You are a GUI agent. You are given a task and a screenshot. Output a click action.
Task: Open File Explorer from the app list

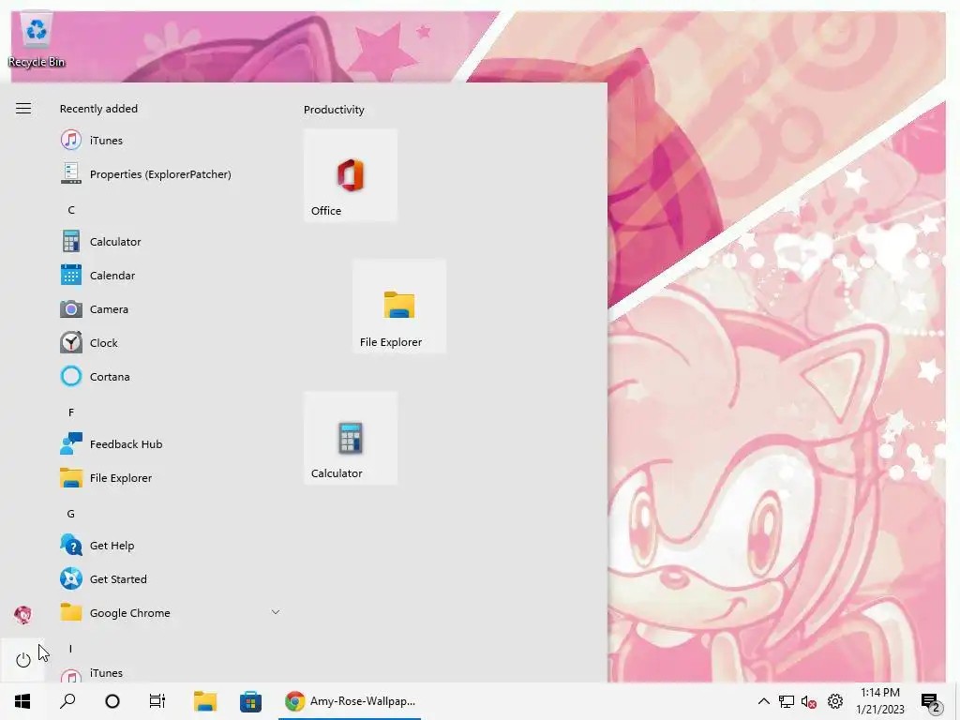(169, 477)
